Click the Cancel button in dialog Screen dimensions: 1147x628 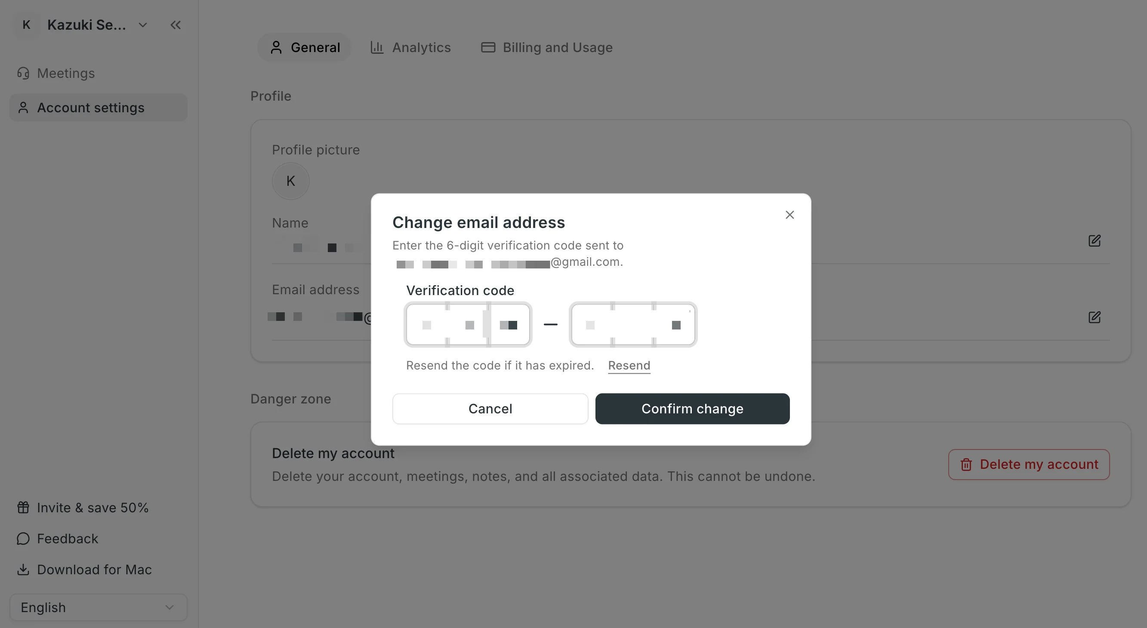click(x=490, y=409)
